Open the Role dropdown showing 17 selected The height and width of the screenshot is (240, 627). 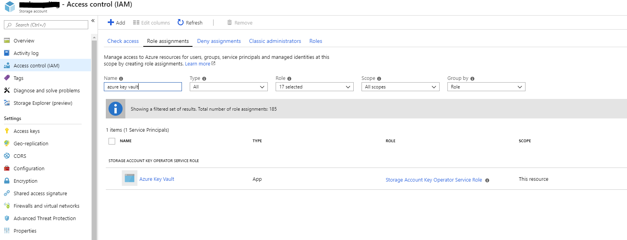point(314,87)
